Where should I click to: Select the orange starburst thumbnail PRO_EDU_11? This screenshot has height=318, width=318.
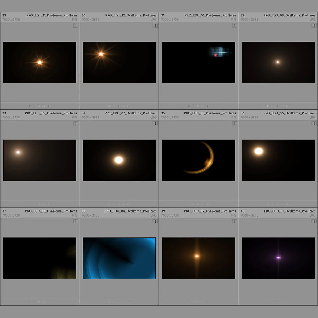point(40,62)
